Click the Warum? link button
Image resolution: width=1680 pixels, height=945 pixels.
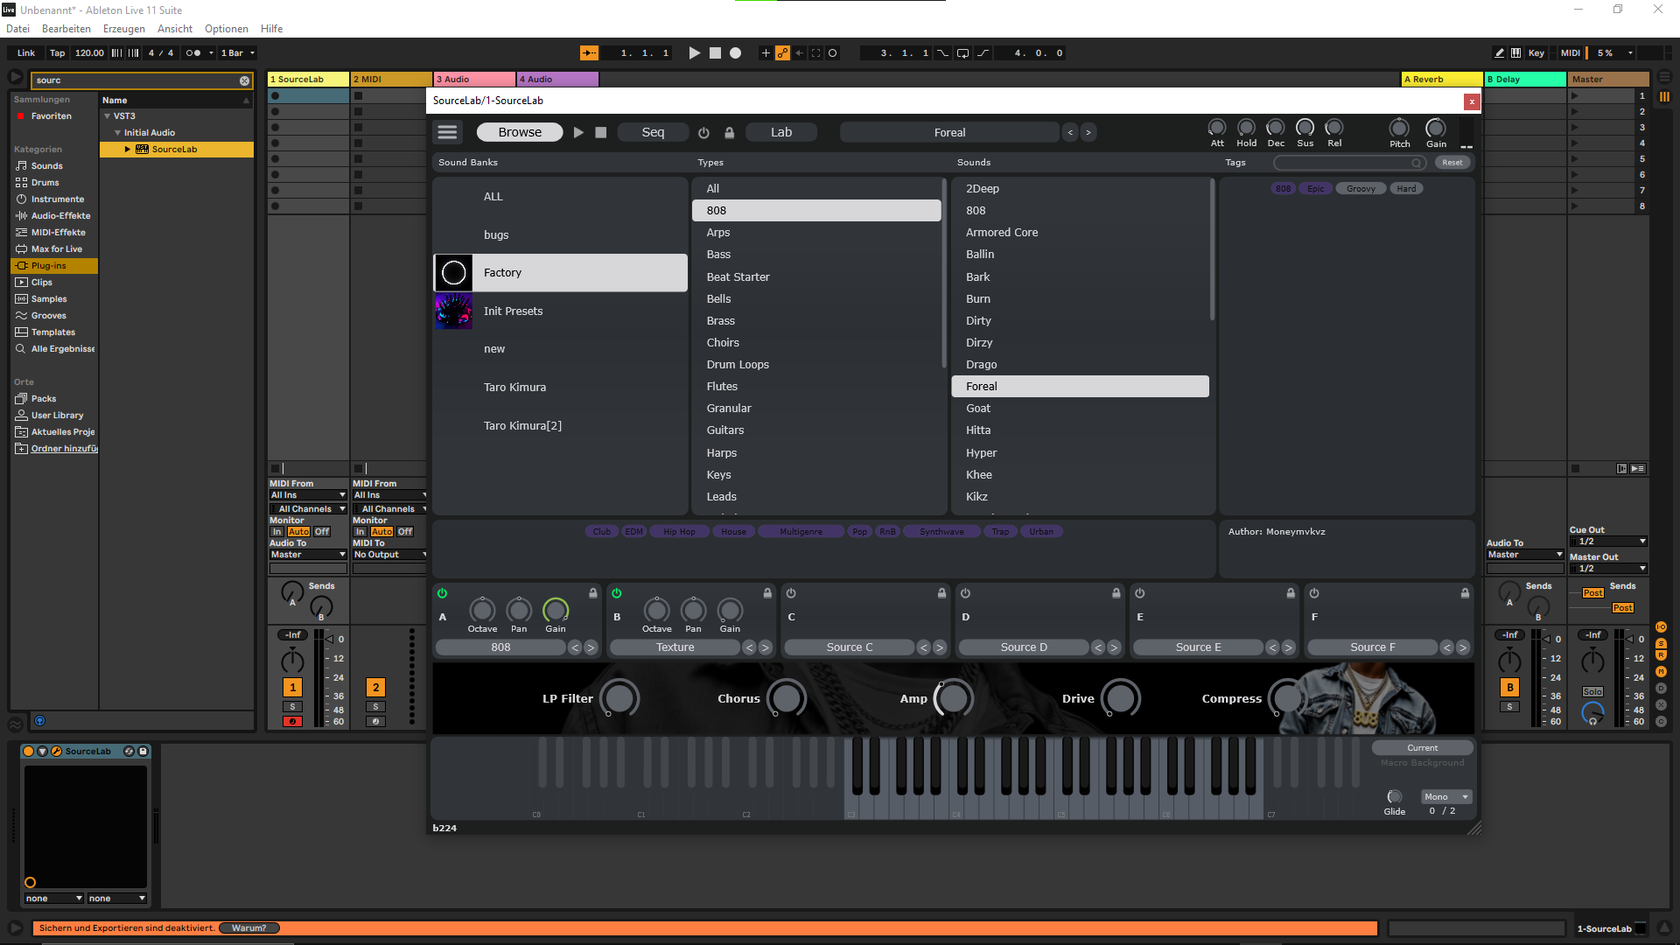point(249,928)
